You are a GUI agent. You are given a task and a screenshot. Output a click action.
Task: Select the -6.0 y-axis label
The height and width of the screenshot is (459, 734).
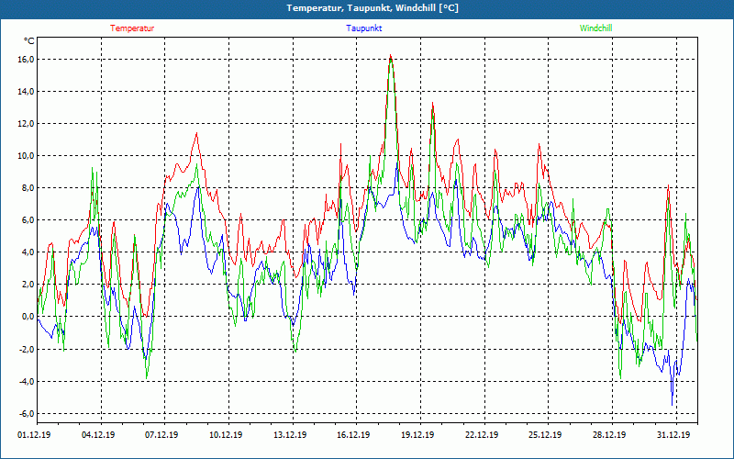pos(25,413)
